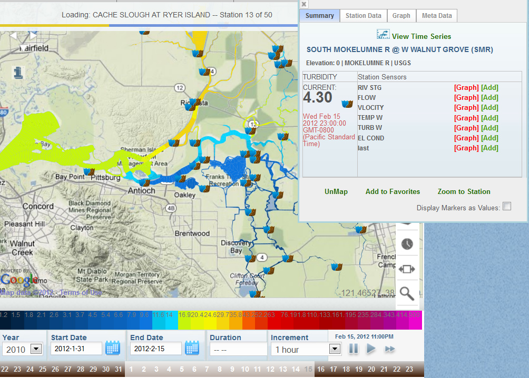Open Google Terms of Use link
Screen dimensions: 529x378
pos(81,292)
